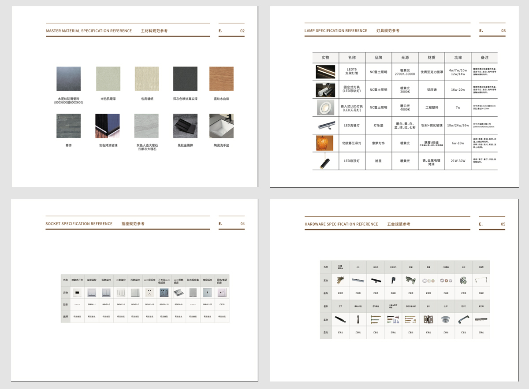
Task: Click the 'LAMP SPECIFICATION REFERENCE' heading
Action: click(336, 31)
